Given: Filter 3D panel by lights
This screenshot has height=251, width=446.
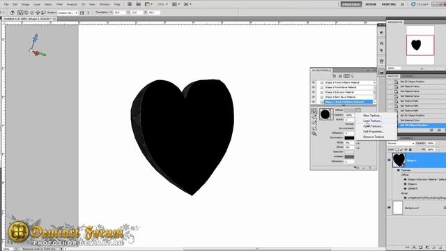Looking at the screenshot, I should click(x=353, y=76).
